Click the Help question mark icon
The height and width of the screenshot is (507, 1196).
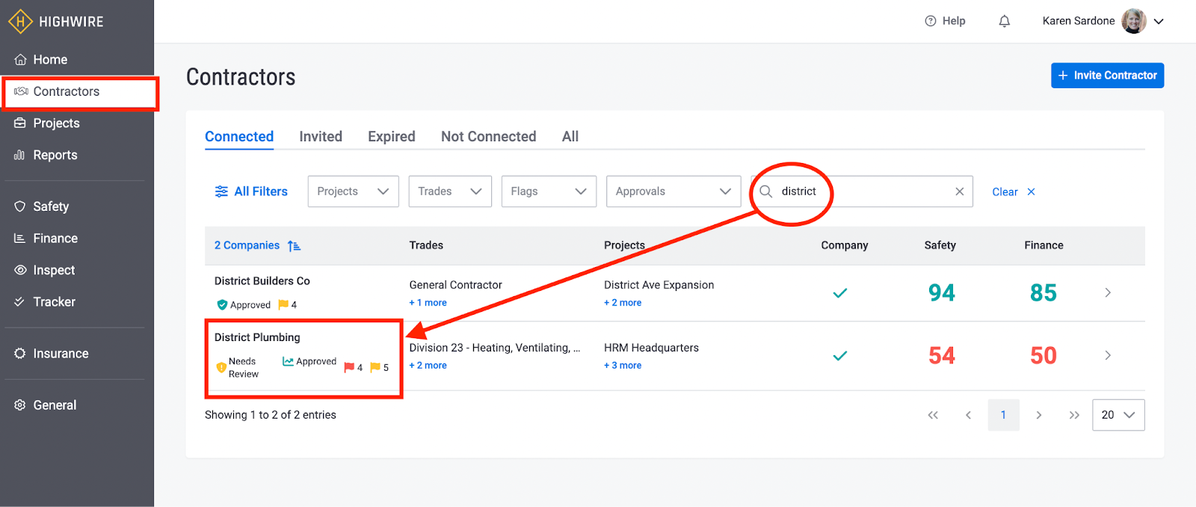pyautogui.click(x=931, y=21)
